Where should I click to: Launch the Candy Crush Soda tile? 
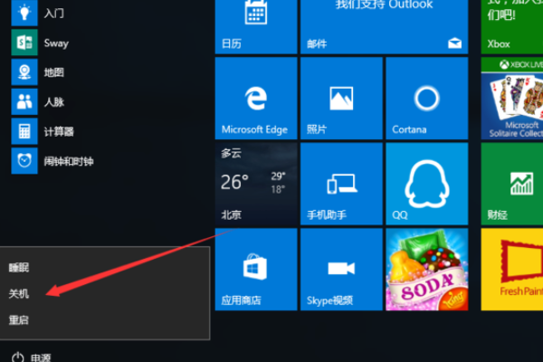(427, 270)
